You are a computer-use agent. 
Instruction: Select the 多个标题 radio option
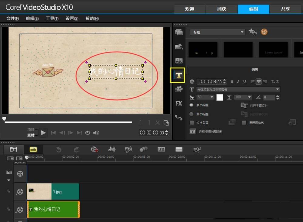[191, 105]
